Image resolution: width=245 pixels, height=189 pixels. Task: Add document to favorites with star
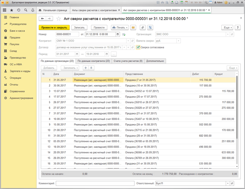tap(59, 19)
